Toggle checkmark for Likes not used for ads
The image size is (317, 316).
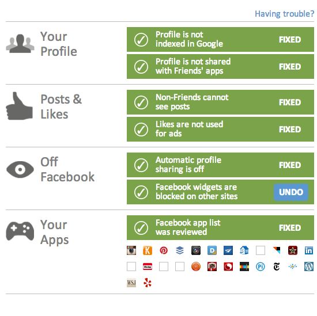tap(141, 130)
